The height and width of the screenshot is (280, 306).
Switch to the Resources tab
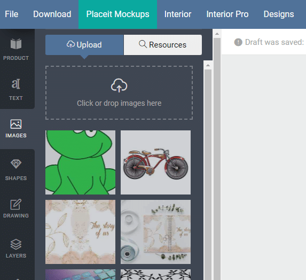point(163,45)
